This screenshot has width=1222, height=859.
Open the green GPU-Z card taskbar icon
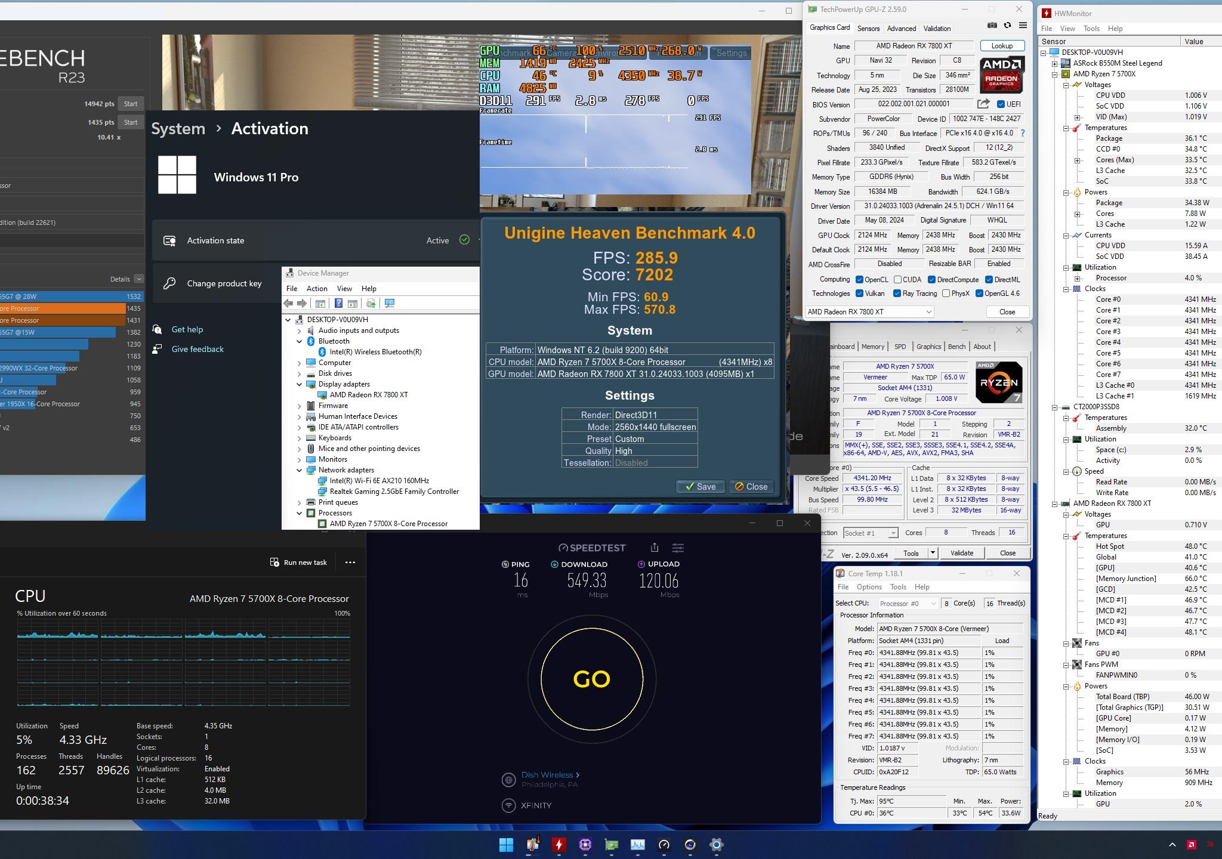pyautogui.click(x=612, y=845)
